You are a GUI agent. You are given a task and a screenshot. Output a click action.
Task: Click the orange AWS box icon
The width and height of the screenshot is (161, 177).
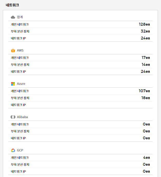pyautogui.click(x=13, y=50)
